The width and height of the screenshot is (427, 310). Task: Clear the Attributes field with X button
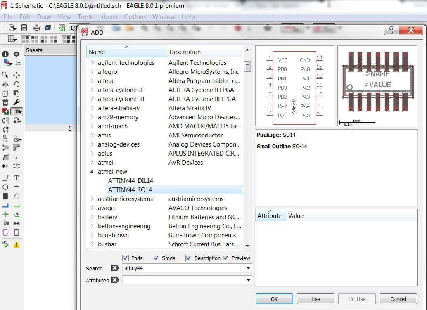(115, 280)
